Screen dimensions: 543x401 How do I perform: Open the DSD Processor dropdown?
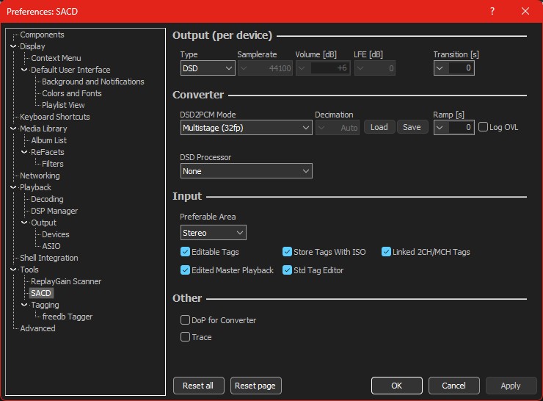[x=246, y=171]
